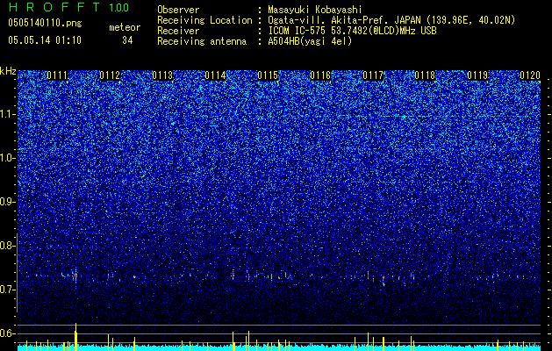
Task: Click the date stamp 05.05.14 01:10
Action: (45, 40)
